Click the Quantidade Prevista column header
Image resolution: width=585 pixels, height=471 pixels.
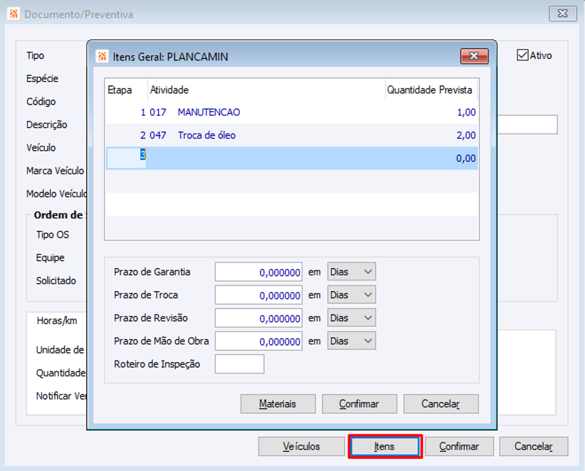(x=431, y=90)
